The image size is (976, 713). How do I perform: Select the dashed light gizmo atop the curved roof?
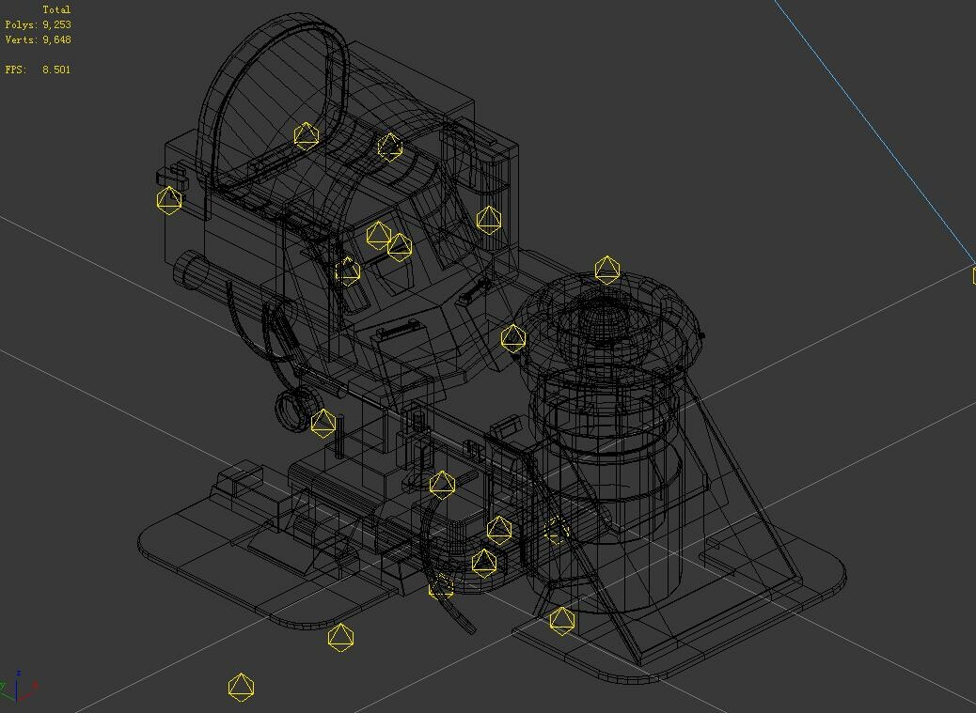(389, 147)
